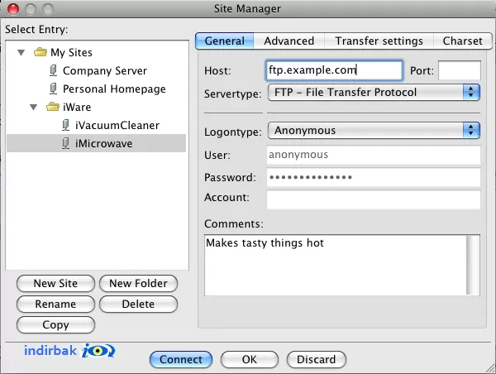This screenshot has width=496, height=374.
Task: Select the iVacuumCleaner entry
Action: coord(117,126)
